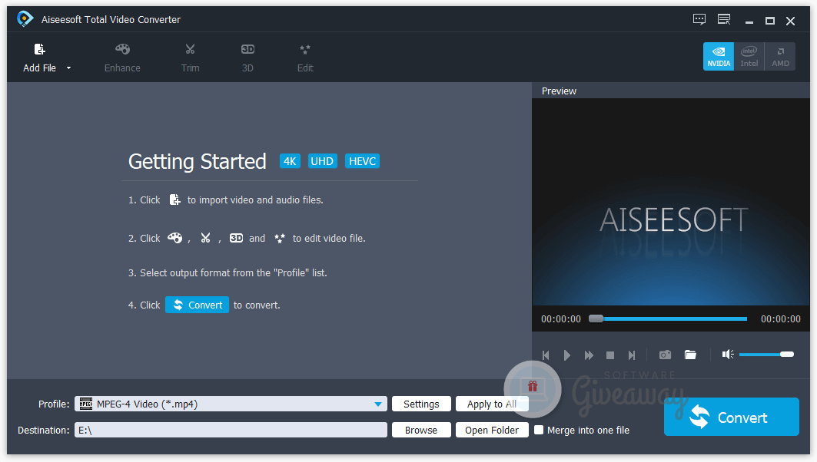The width and height of the screenshot is (817, 462).
Task: Play the preview video
Action: 567,355
